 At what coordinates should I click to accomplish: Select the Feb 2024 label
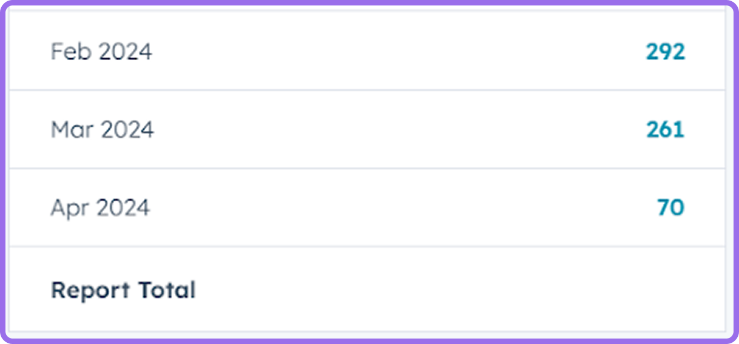click(101, 52)
